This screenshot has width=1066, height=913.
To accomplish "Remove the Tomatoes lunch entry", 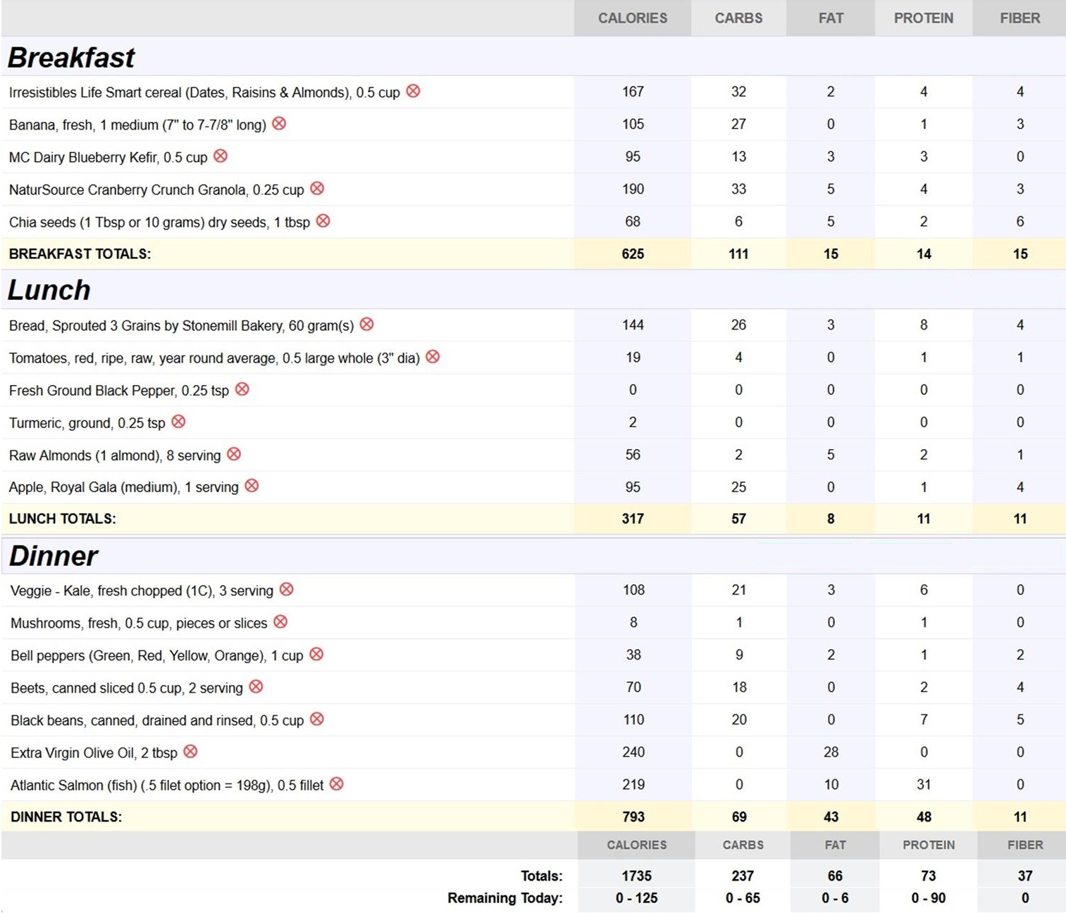I will pos(433,357).
